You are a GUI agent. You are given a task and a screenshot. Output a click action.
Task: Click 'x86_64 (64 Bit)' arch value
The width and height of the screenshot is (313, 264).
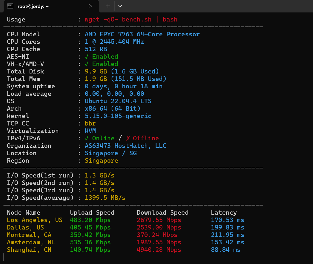click(113, 109)
